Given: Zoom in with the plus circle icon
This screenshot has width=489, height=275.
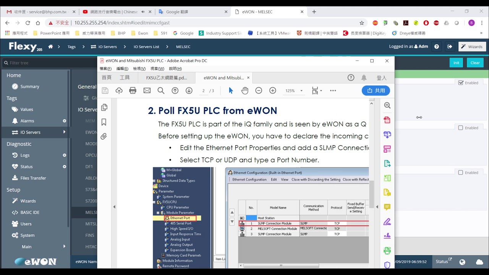Looking at the screenshot, I should coord(272,91).
